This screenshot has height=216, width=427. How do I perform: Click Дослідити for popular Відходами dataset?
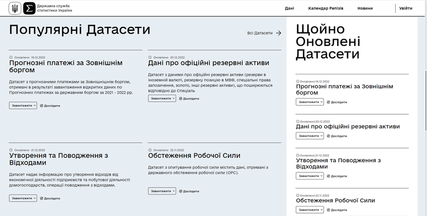[x=50, y=198]
